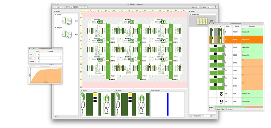Click the Kategorie column header

[252, 27]
